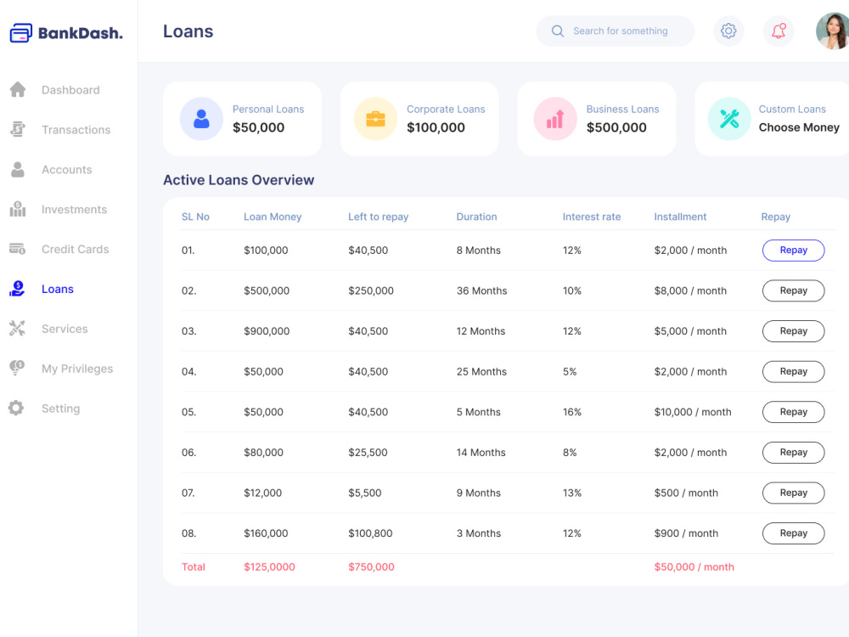Screen dimensions: 849x637
Task: Select the $10,000 / month installment cell
Action: point(693,412)
